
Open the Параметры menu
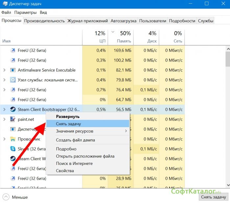click(25, 12)
